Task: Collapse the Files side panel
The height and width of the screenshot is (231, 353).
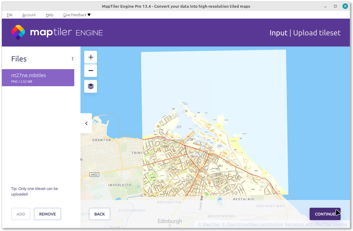Action: [86, 123]
